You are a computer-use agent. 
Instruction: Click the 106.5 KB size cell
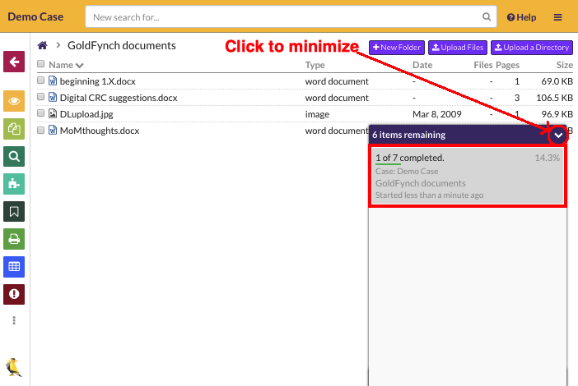[x=554, y=98]
